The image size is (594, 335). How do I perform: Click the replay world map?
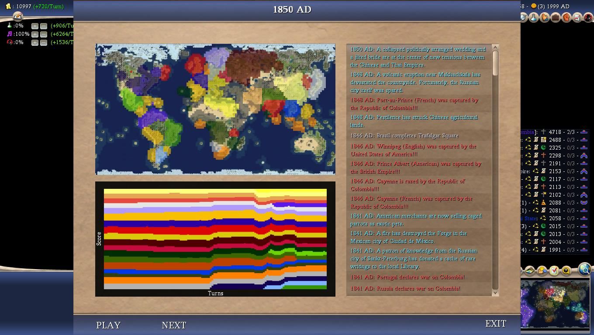215,109
